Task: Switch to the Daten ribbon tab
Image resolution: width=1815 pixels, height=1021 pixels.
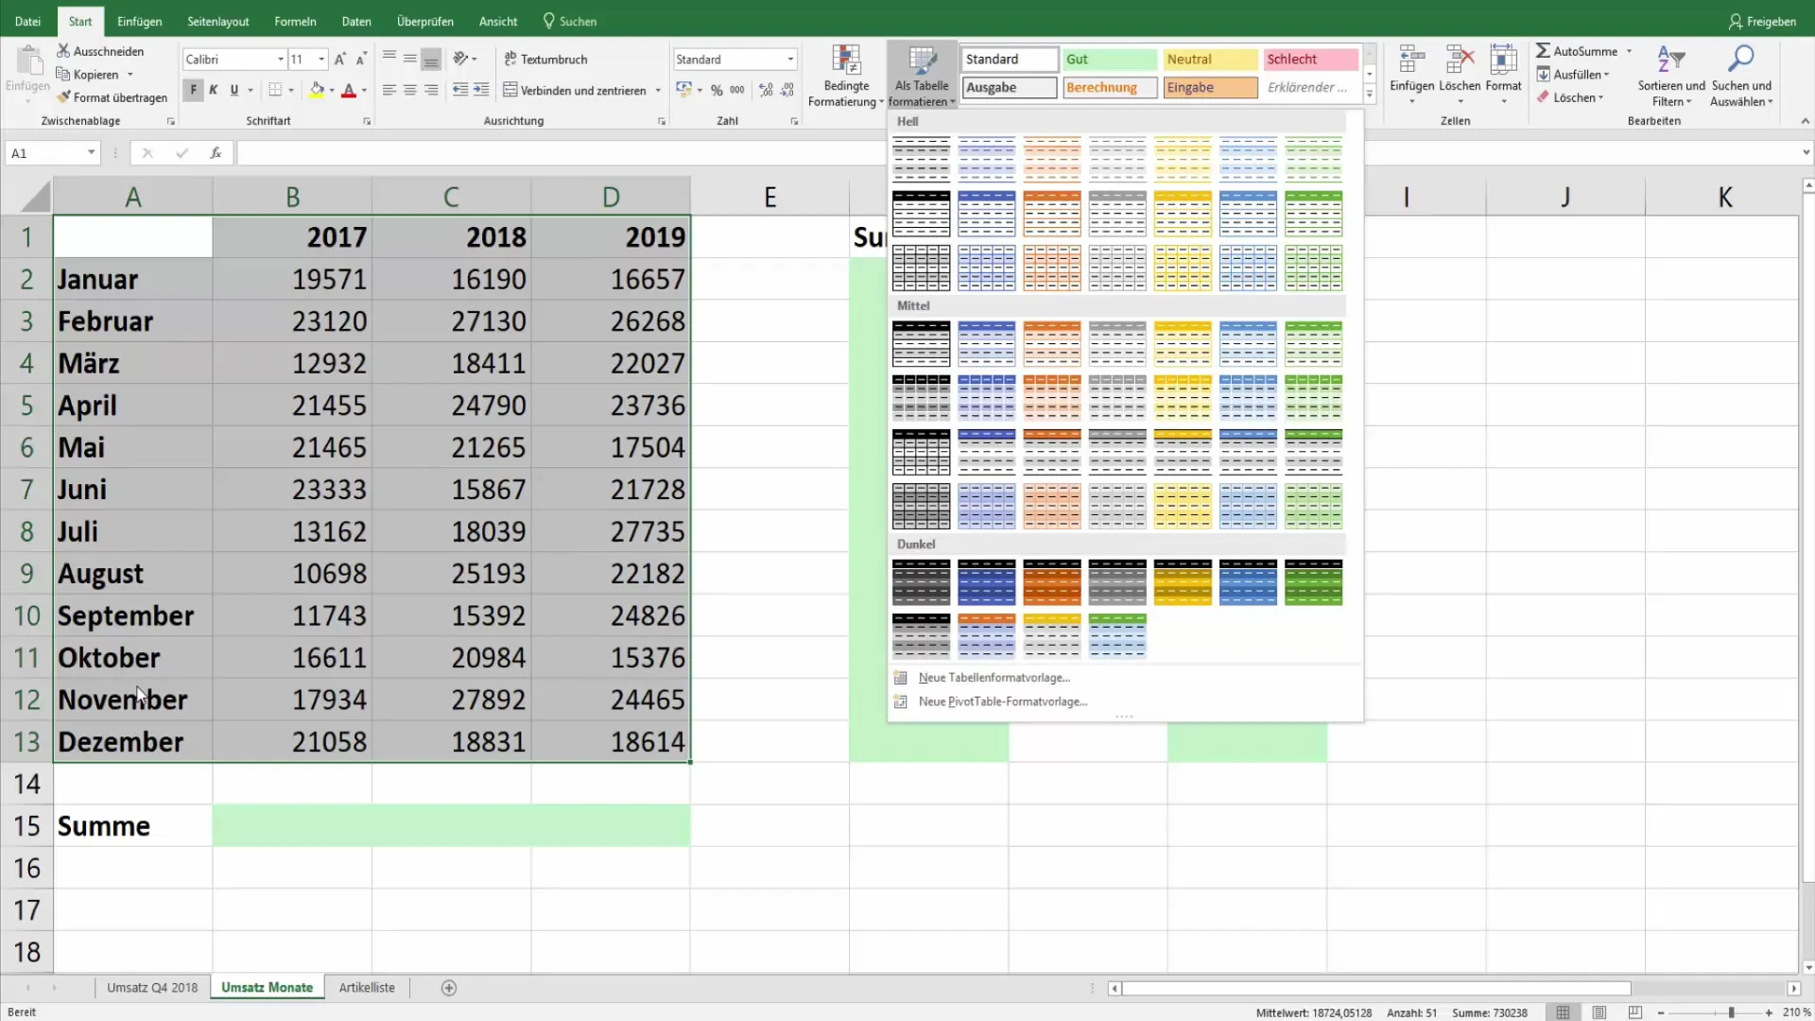Action: click(x=356, y=21)
